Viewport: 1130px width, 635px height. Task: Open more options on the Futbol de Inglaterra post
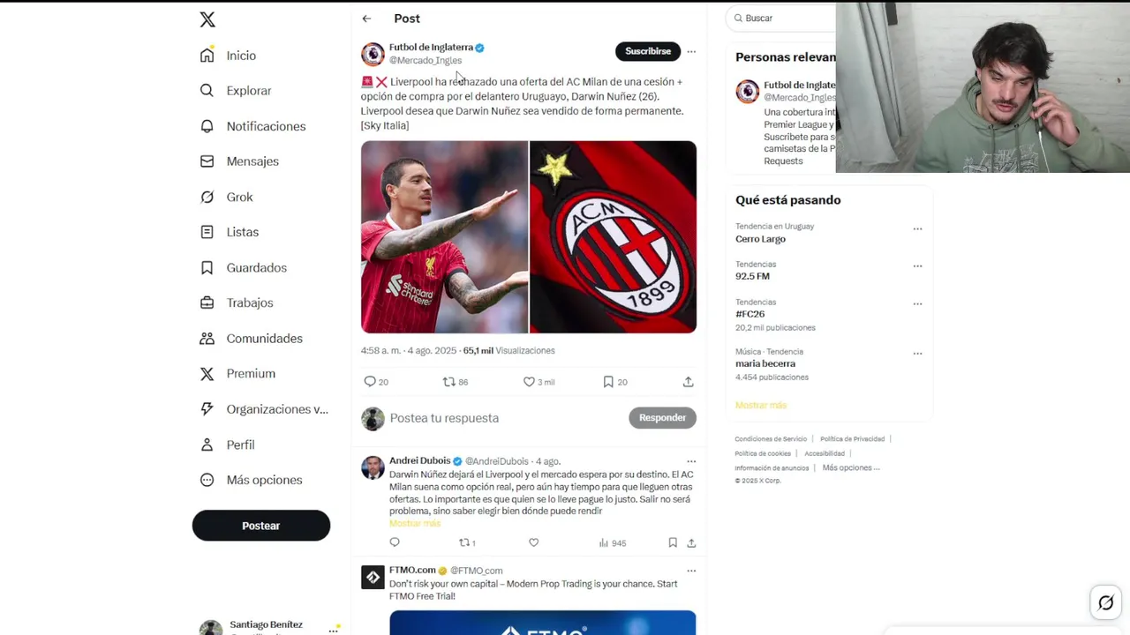click(691, 51)
